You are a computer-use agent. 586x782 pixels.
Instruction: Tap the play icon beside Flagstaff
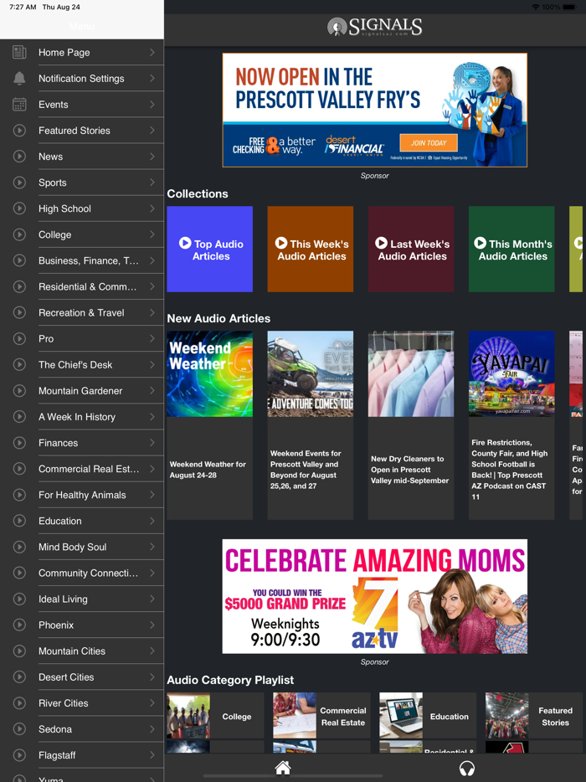pyautogui.click(x=19, y=755)
